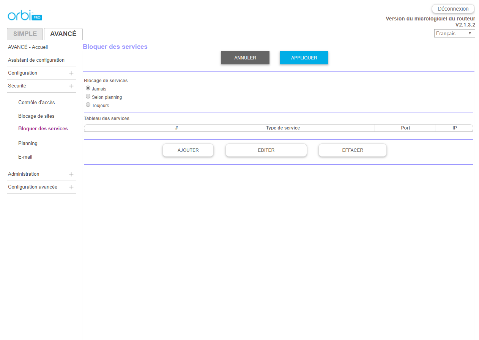Click AJOUTER to add a service

[x=188, y=150]
